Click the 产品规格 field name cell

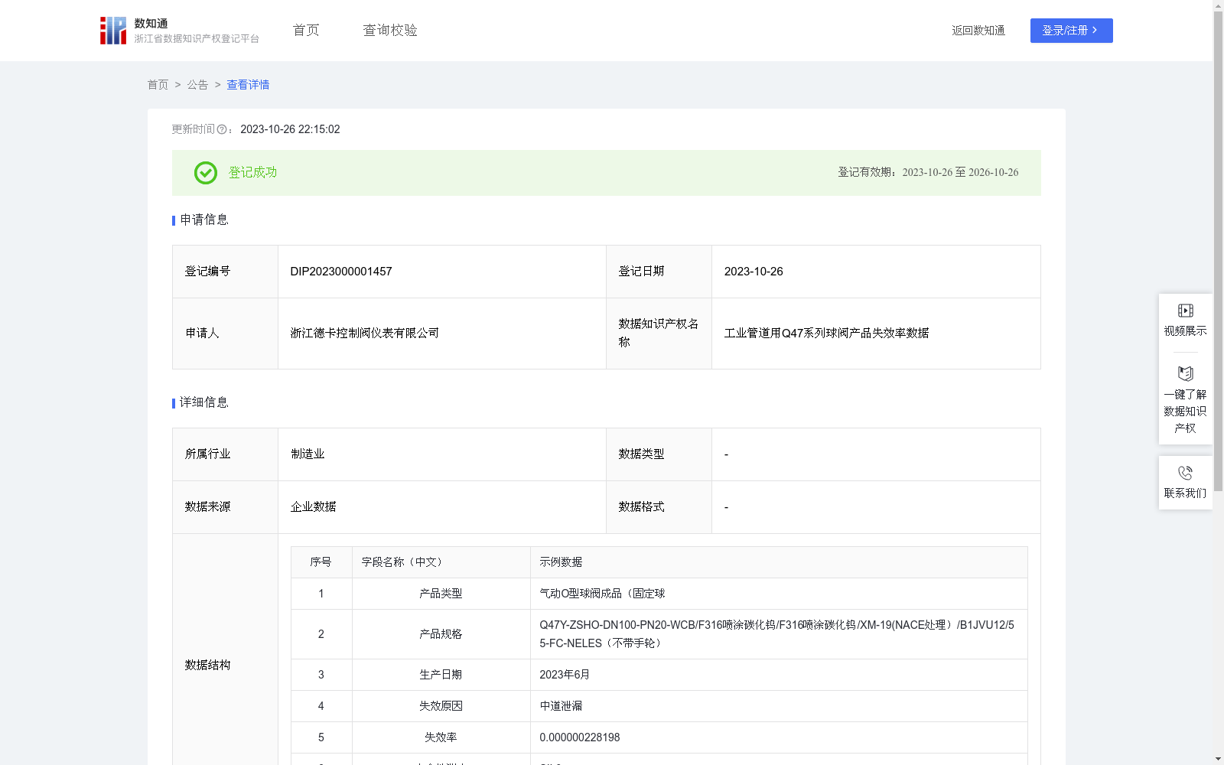click(441, 634)
